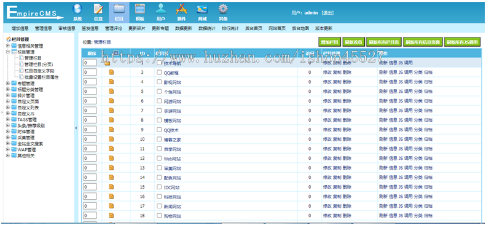
Task: Click the 删除 link in the 个性网站 row
Action: (x=347, y=92)
